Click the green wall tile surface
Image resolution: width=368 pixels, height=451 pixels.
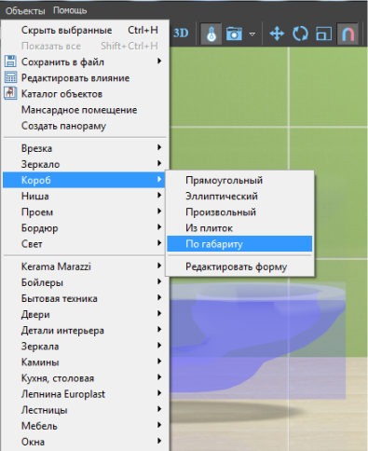329,87
